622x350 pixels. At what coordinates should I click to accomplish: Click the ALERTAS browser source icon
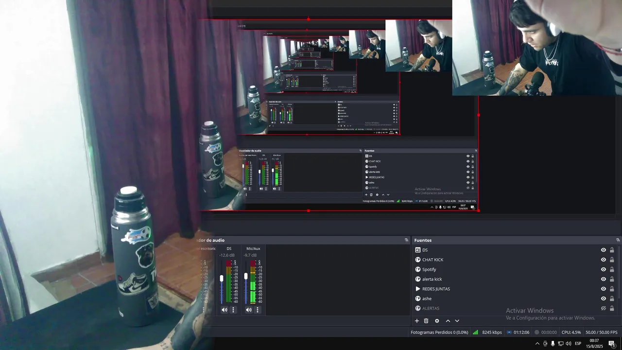coord(417,308)
